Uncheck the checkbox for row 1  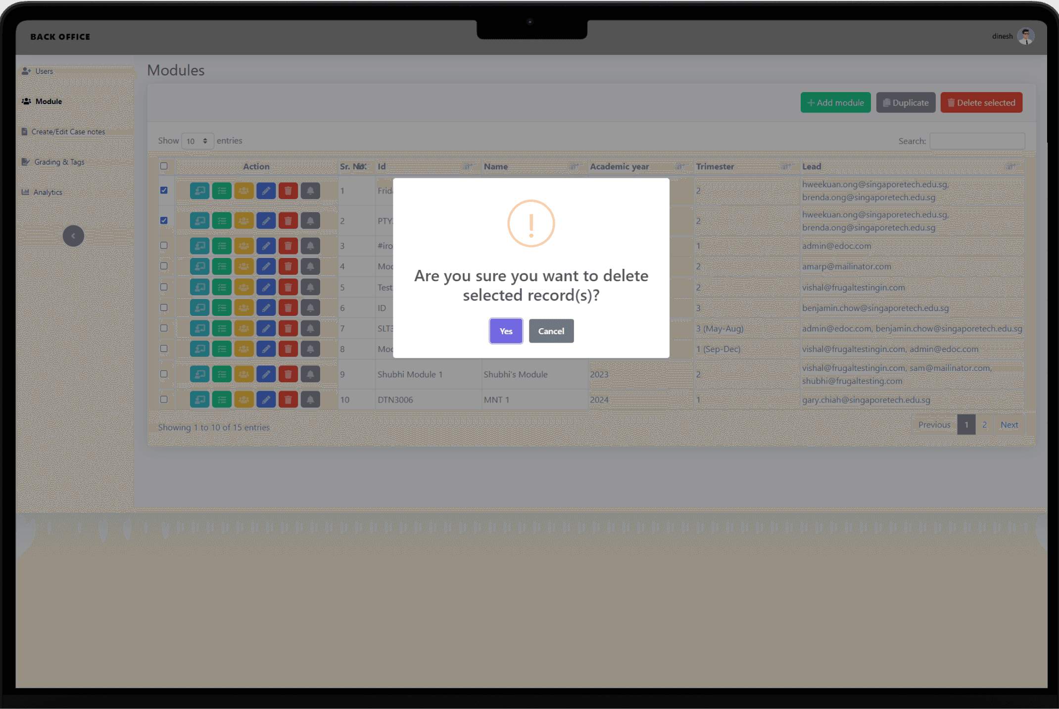pyautogui.click(x=164, y=190)
